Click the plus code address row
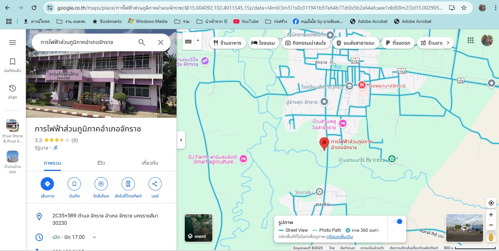Screen dimensions: 499x251 coord(101,219)
